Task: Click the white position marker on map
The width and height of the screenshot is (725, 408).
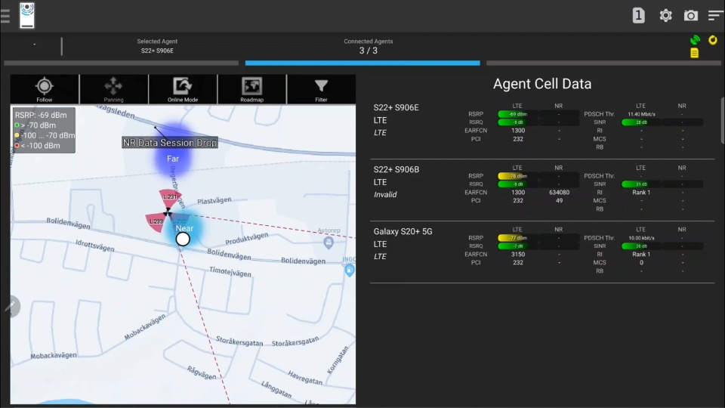Action: tap(183, 240)
